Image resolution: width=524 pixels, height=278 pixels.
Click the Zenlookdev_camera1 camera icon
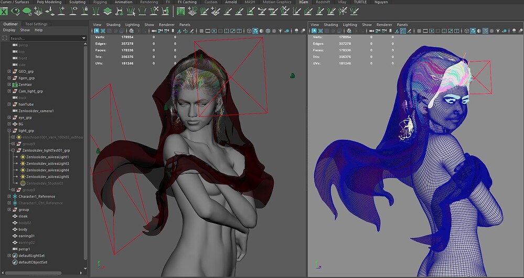15,111
